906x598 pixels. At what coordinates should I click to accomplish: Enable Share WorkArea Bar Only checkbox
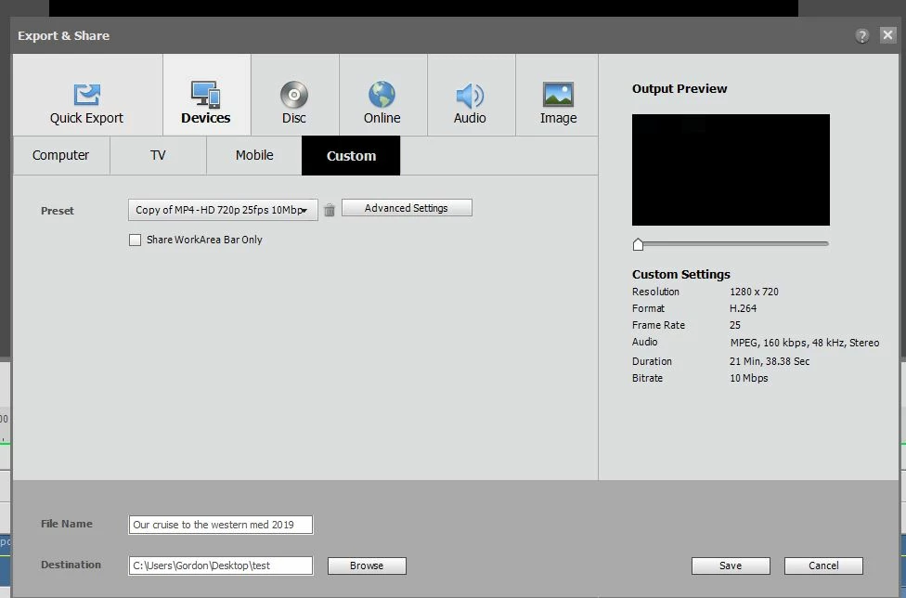click(x=135, y=240)
